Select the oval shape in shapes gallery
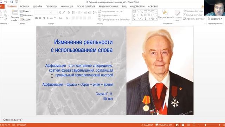The image size is (225, 127). click(x=149, y=11)
